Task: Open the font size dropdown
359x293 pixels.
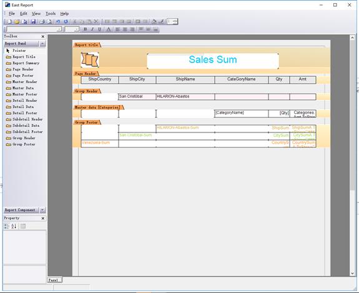Action: click(77, 29)
